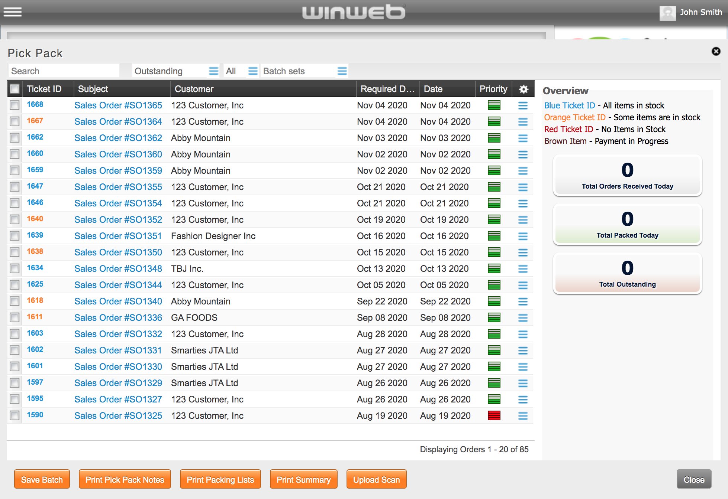Image resolution: width=728 pixels, height=499 pixels.
Task: Open the All filter dropdown
Action: (253, 71)
